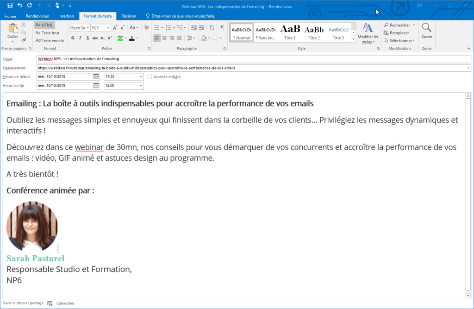Set message format to Texte brut
This screenshot has height=309, width=474.
pos(47,33)
